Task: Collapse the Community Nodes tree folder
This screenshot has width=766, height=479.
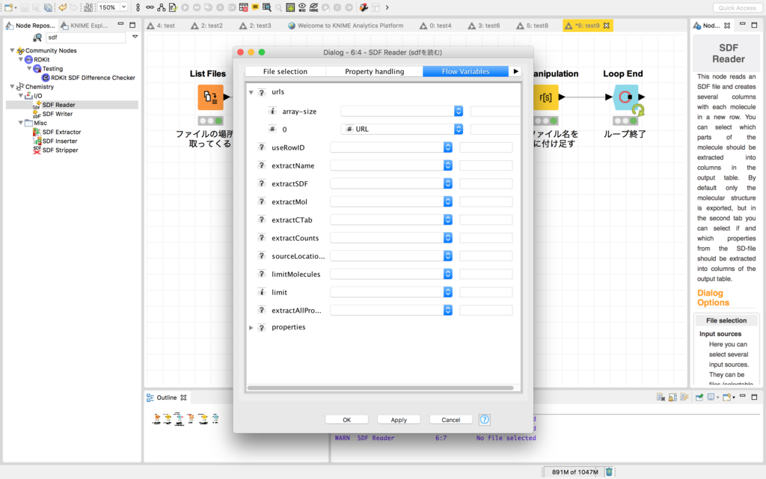Action: coord(12,50)
